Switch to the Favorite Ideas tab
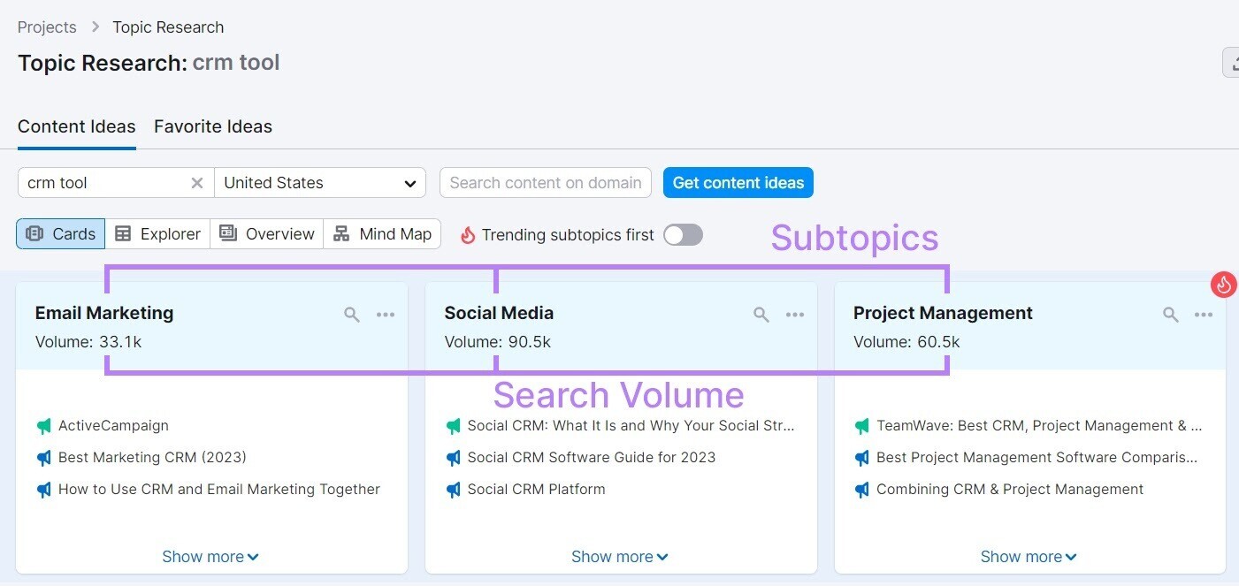The image size is (1239, 586). [x=212, y=126]
